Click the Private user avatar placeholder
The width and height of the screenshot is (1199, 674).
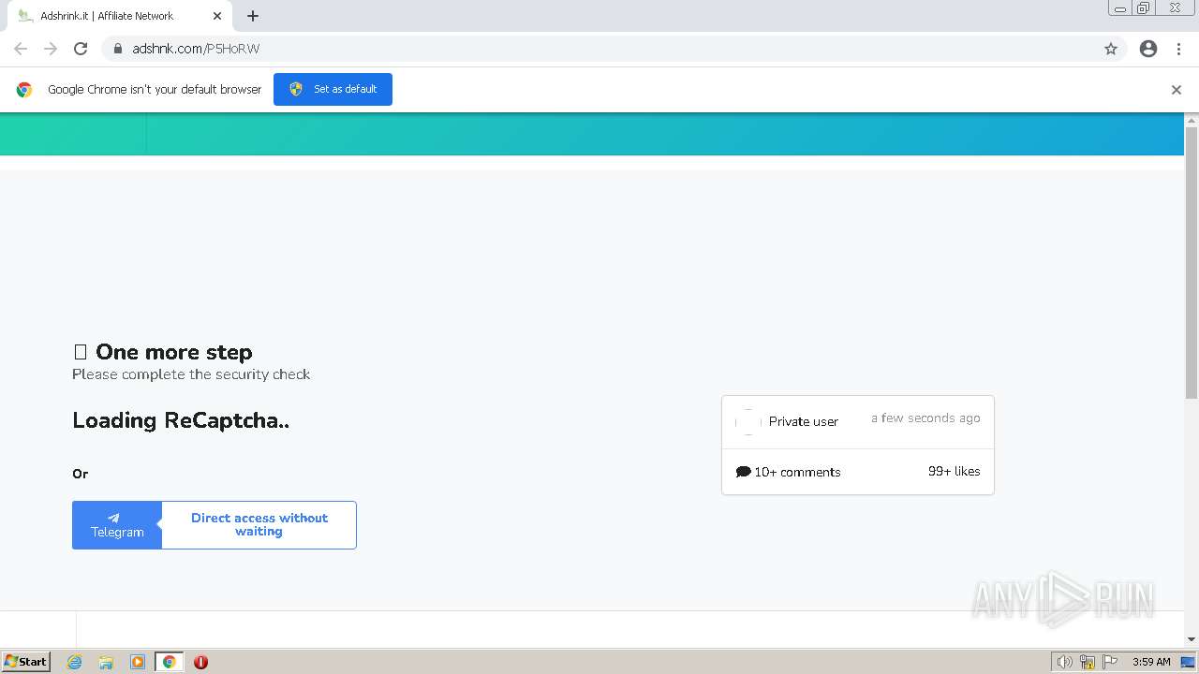[748, 421]
